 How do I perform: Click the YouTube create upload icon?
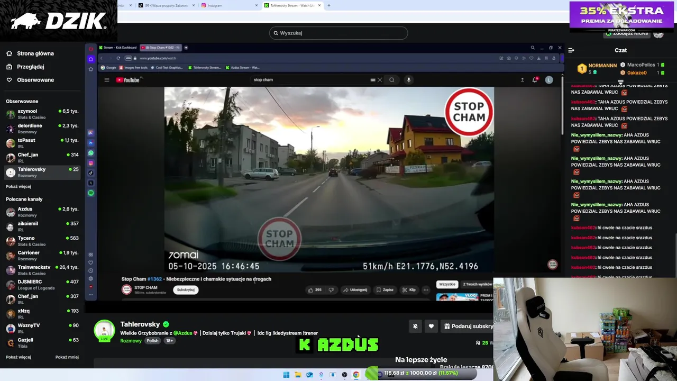[523, 80]
